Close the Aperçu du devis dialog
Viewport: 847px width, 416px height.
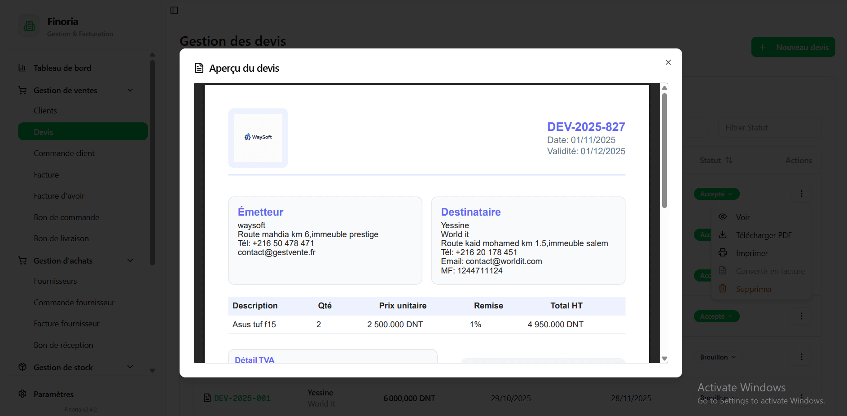coord(668,62)
